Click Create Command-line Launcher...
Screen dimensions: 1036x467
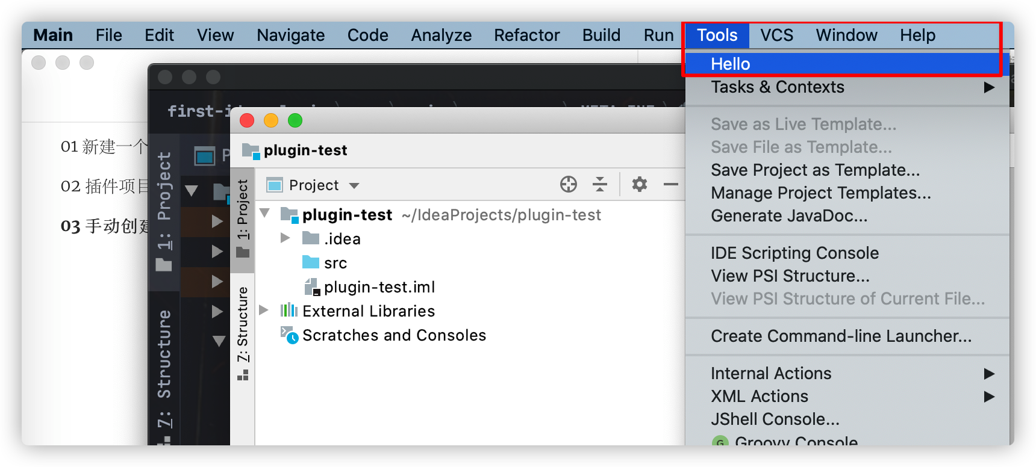(841, 336)
